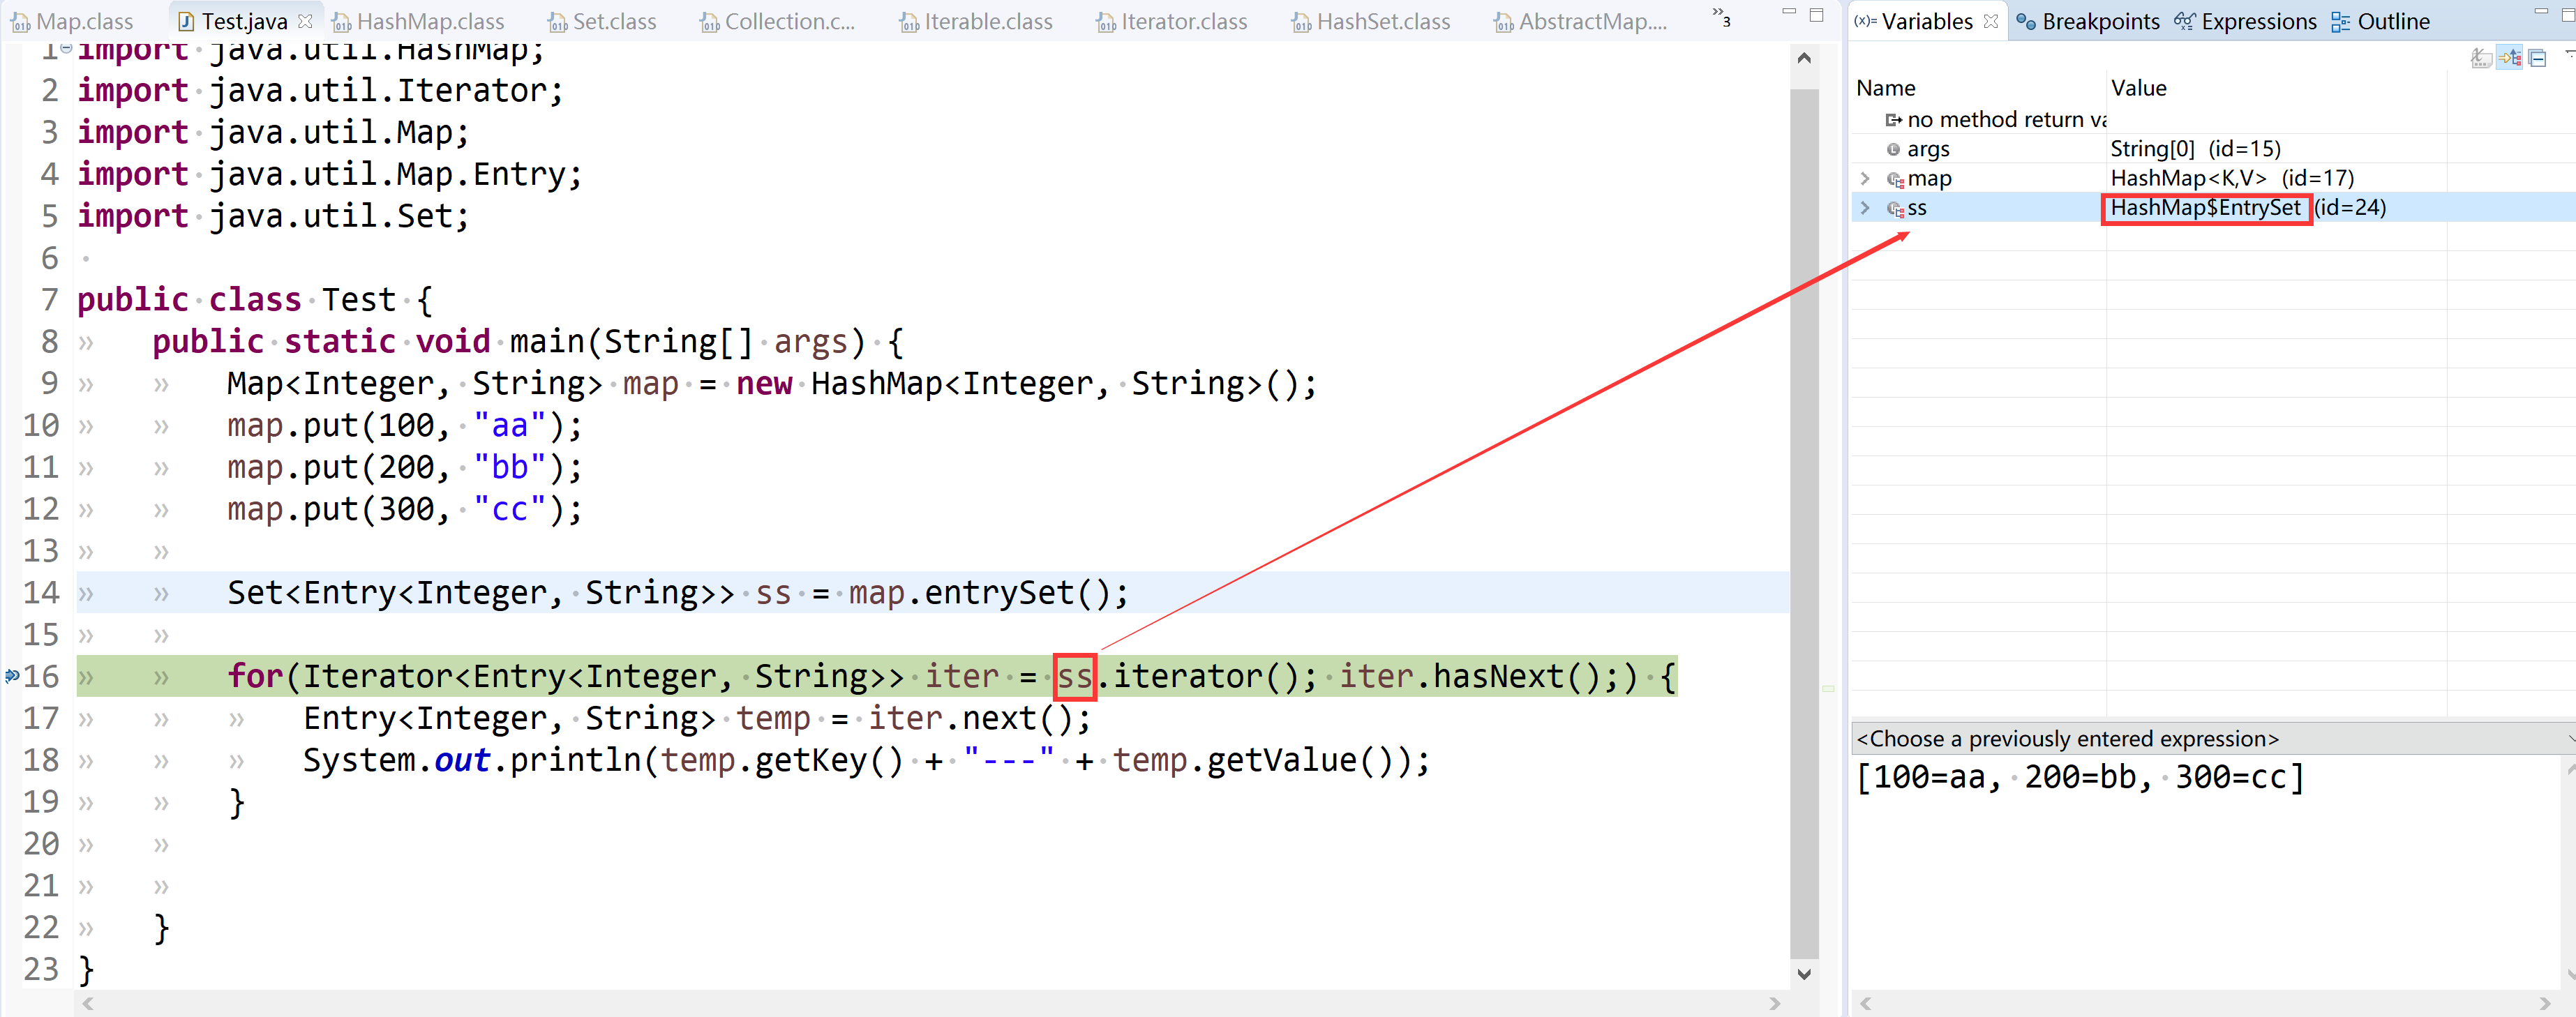2576x1017 pixels.
Task: Click the editor vertical scrollbar down arrow
Action: (x=1804, y=974)
